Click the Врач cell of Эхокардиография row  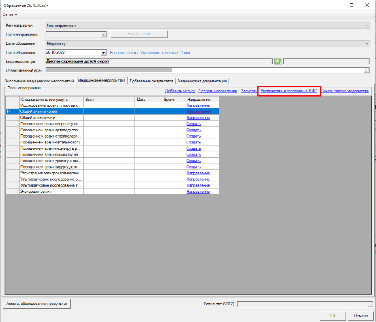pos(109,192)
